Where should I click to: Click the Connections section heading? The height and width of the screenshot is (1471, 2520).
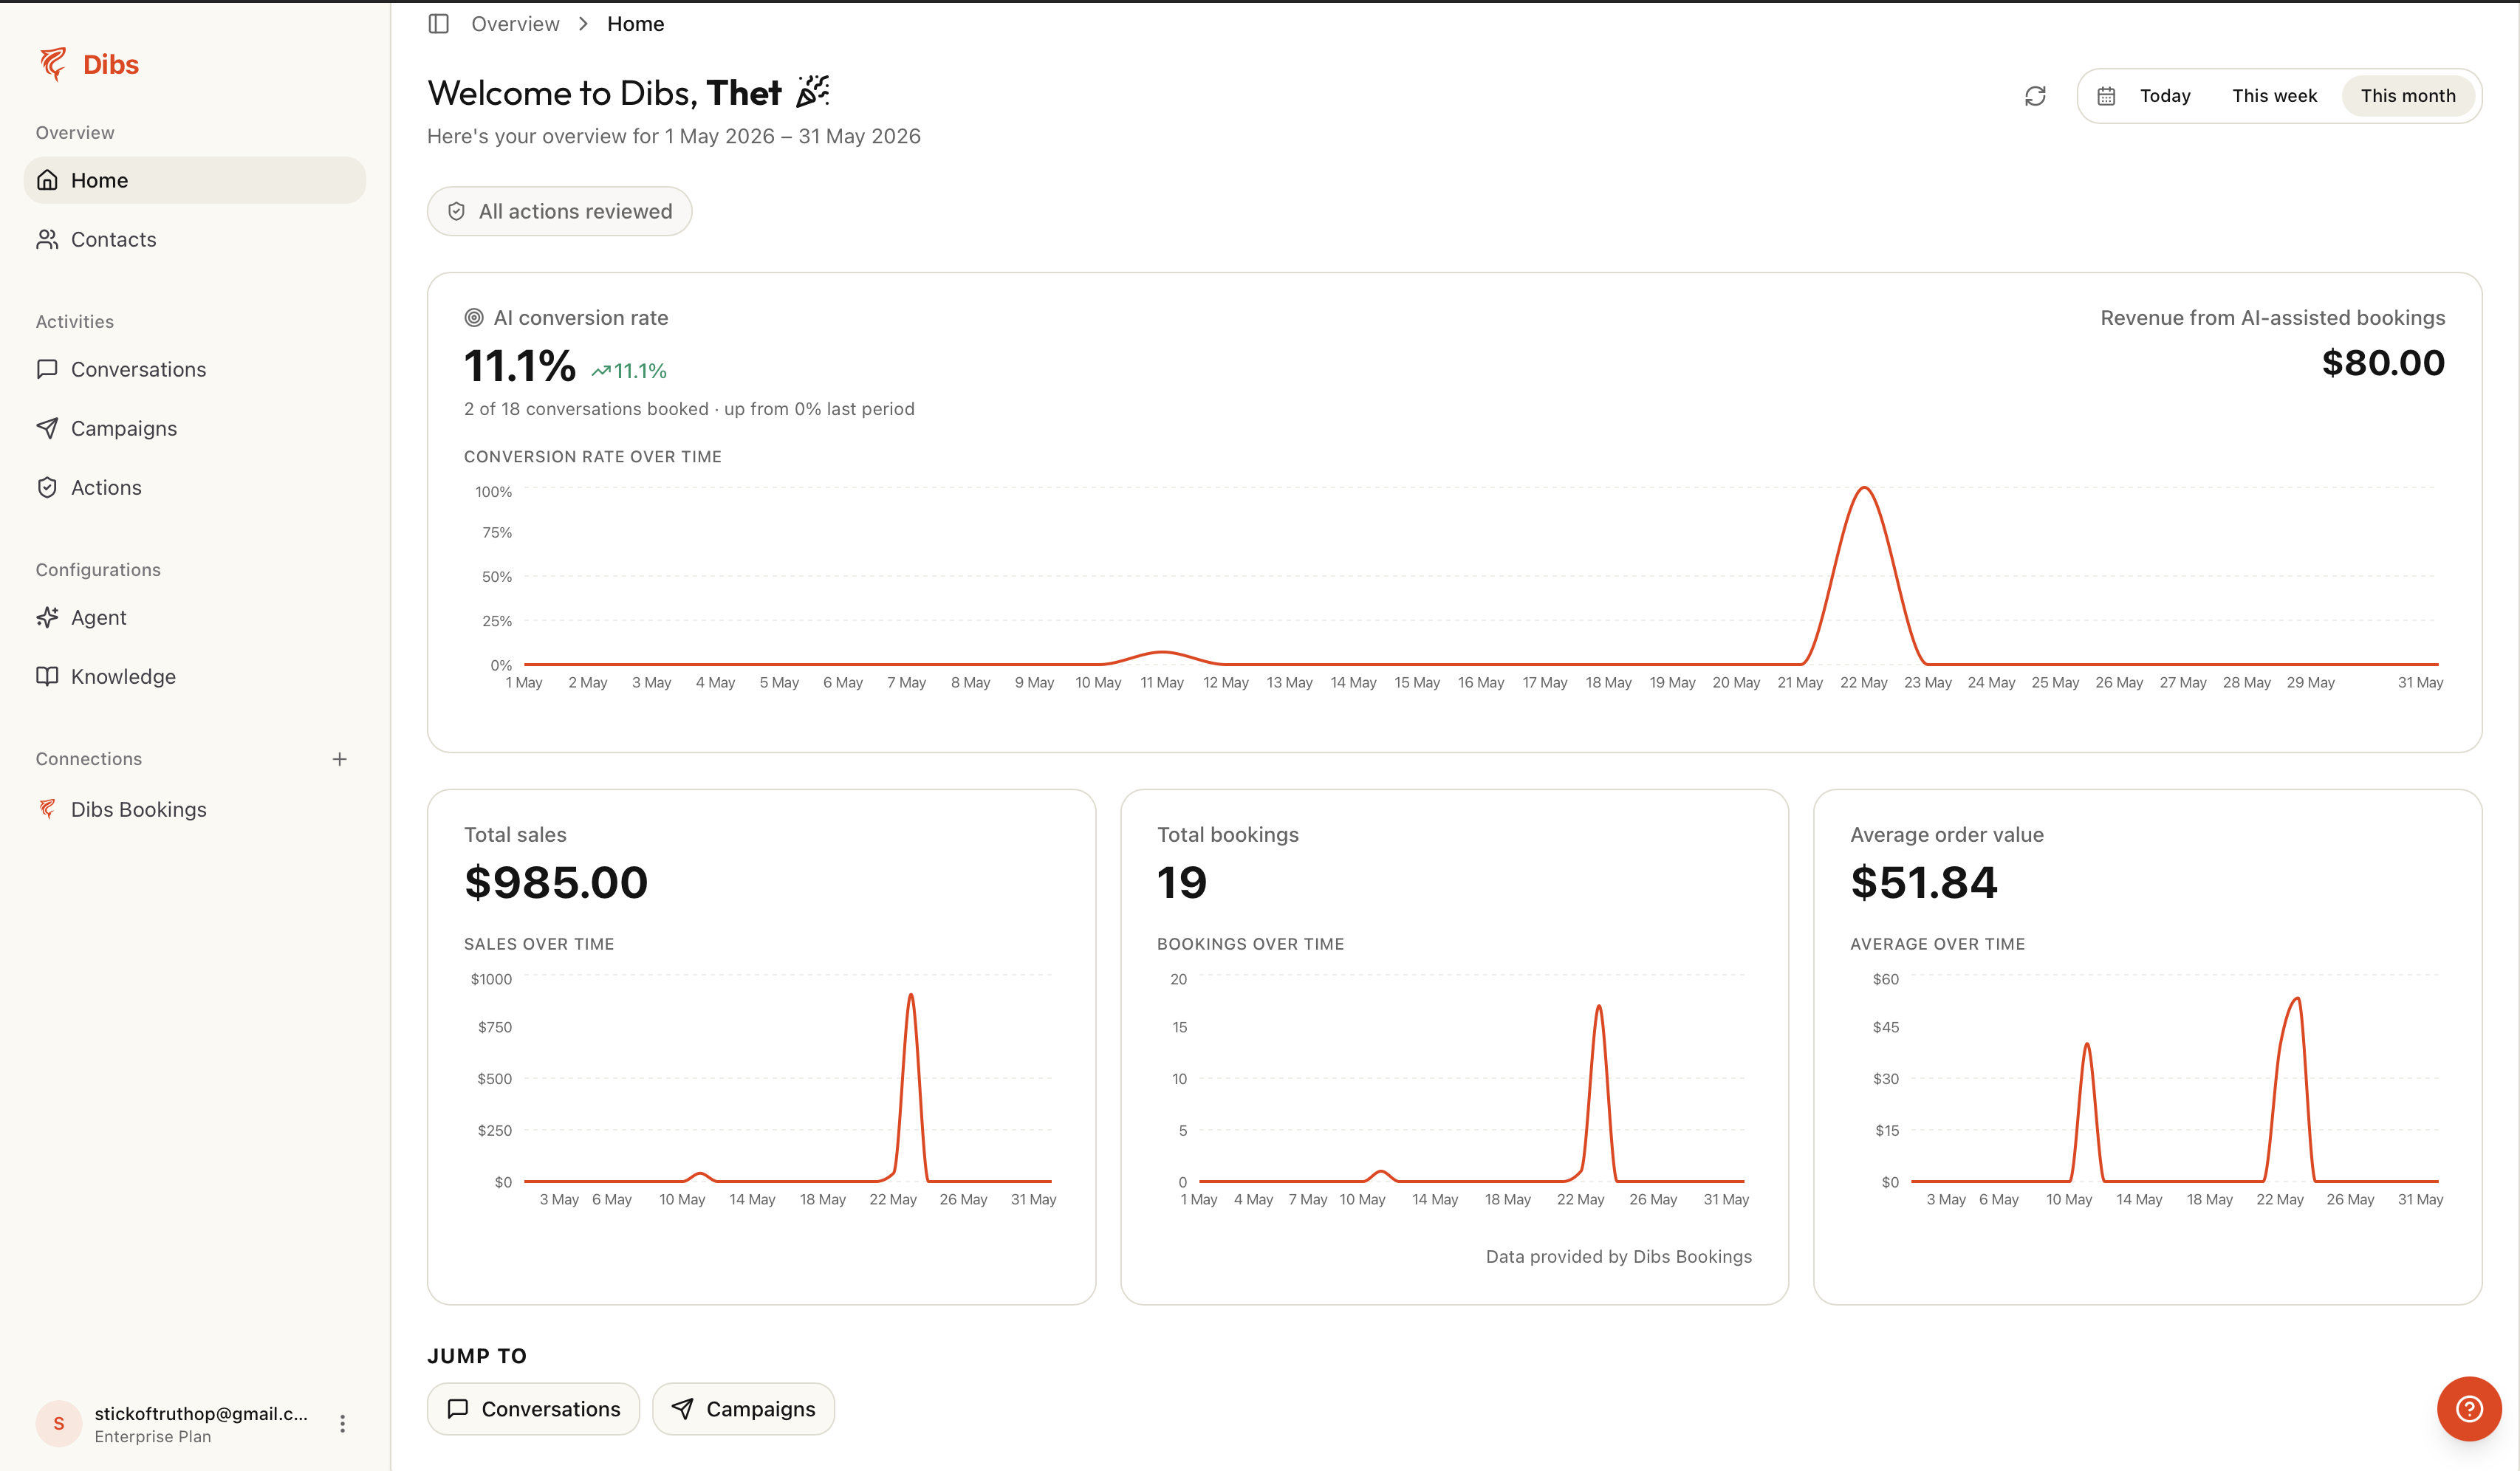click(x=89, y=759)
